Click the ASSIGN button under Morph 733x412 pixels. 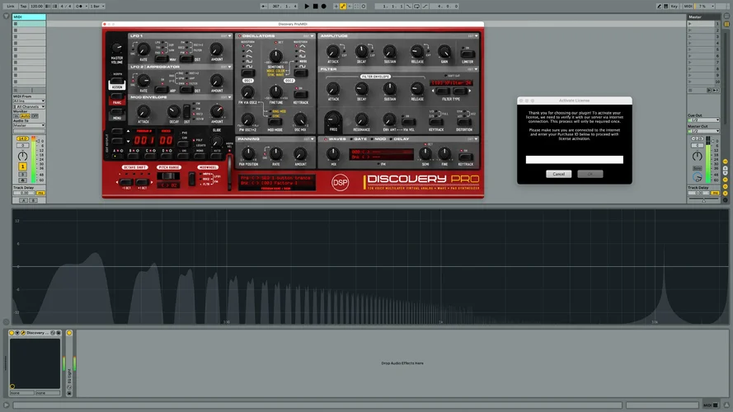117,85
